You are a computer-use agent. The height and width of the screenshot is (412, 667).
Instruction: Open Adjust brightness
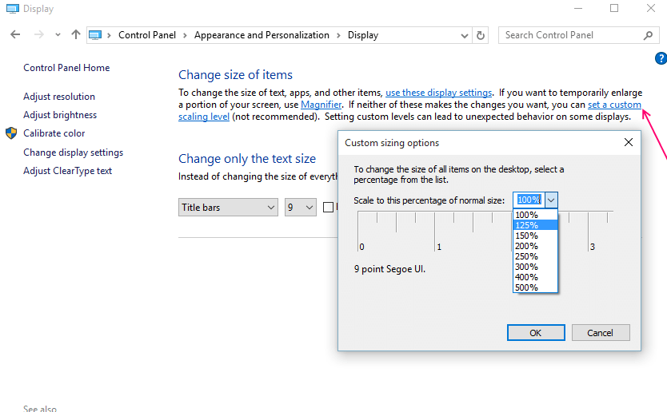click(x=60, y=115)
